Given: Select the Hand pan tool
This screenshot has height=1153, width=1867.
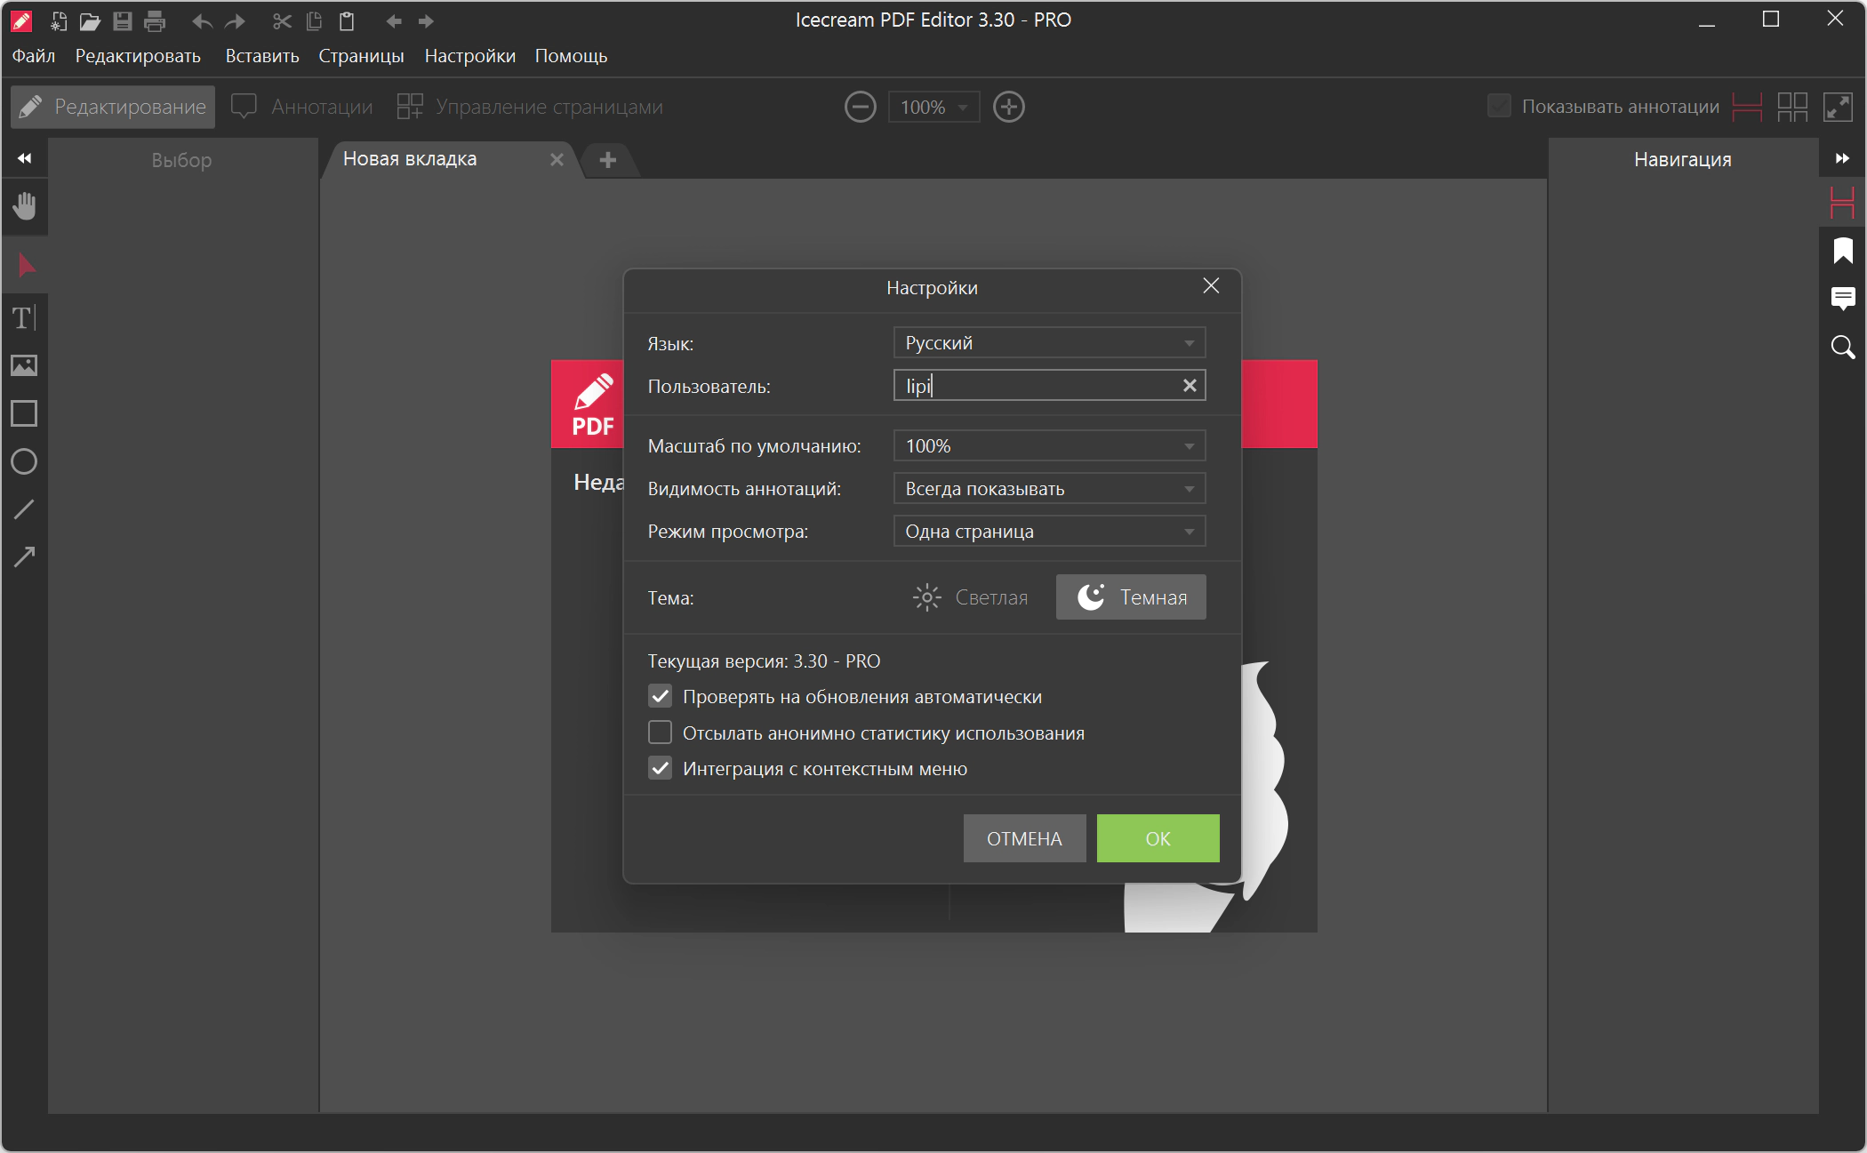Looking at the screenshot, I should 24,206.
